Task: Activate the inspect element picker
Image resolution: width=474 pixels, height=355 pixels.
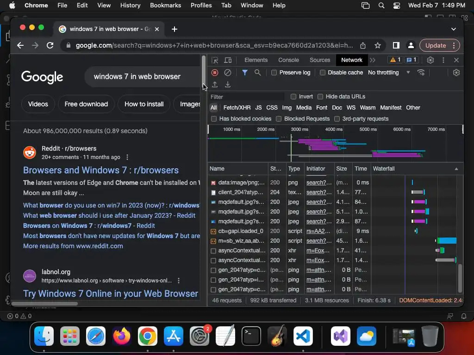Action: point(215,60)
